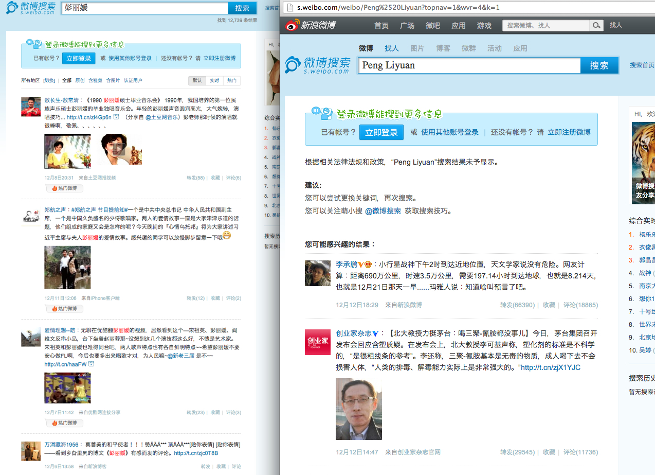Open the @微博搜索 mention link
This screenshot has width=655, height=475.
(x=383, y=211)
